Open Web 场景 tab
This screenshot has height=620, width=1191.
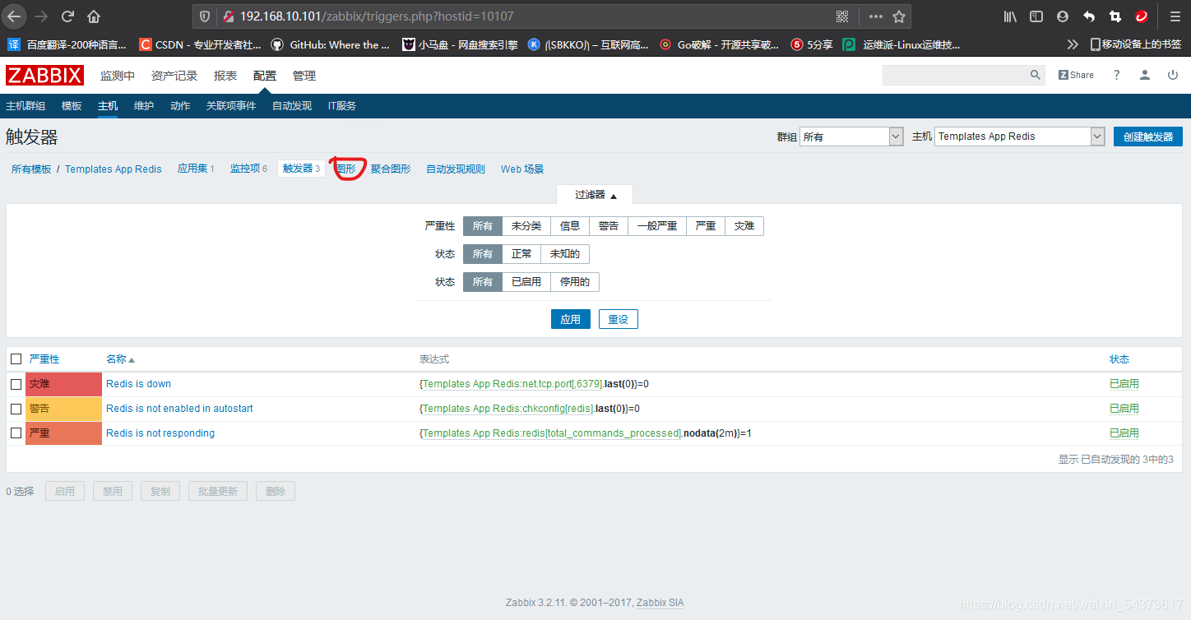click(x=522, y=169)
